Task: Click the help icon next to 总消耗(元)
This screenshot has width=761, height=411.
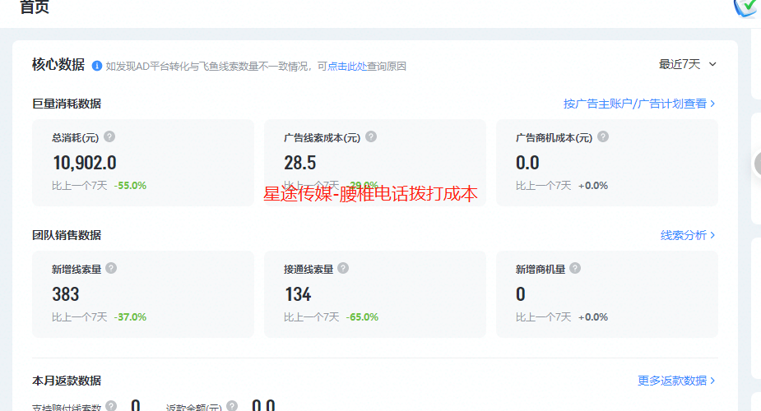Action: pos(109,137)
